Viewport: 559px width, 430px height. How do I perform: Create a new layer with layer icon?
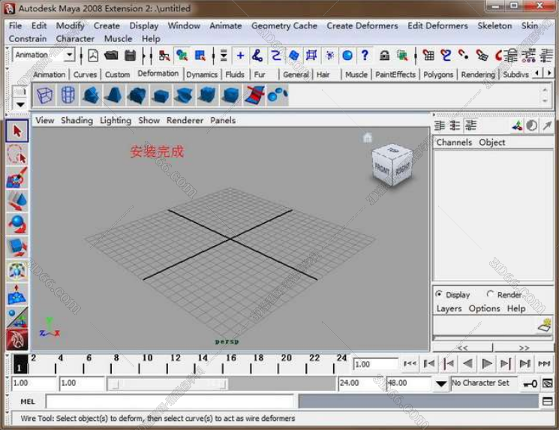pyautogui.click(x=544, y=326)
